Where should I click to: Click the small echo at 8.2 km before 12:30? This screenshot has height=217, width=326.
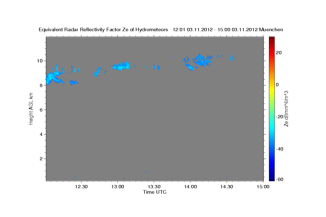pos(74,82)
